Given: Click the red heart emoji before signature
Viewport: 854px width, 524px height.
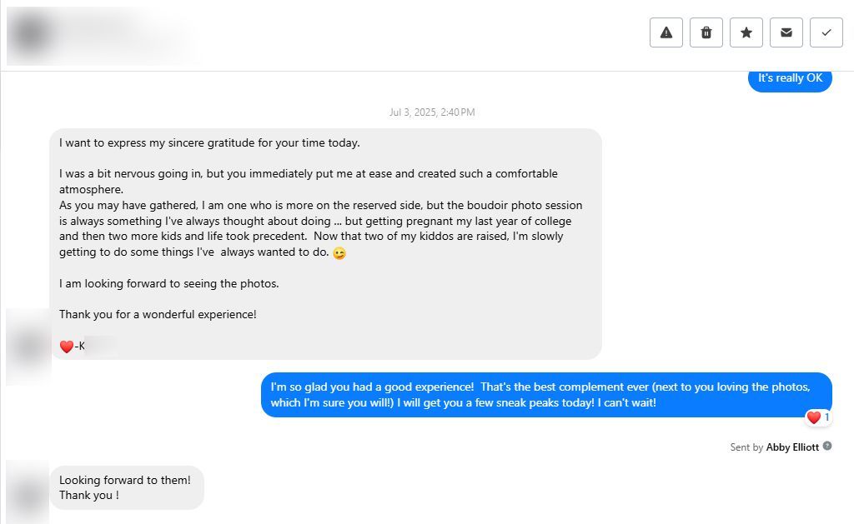Looking at the screenshot, I should [x=67, y=347].
